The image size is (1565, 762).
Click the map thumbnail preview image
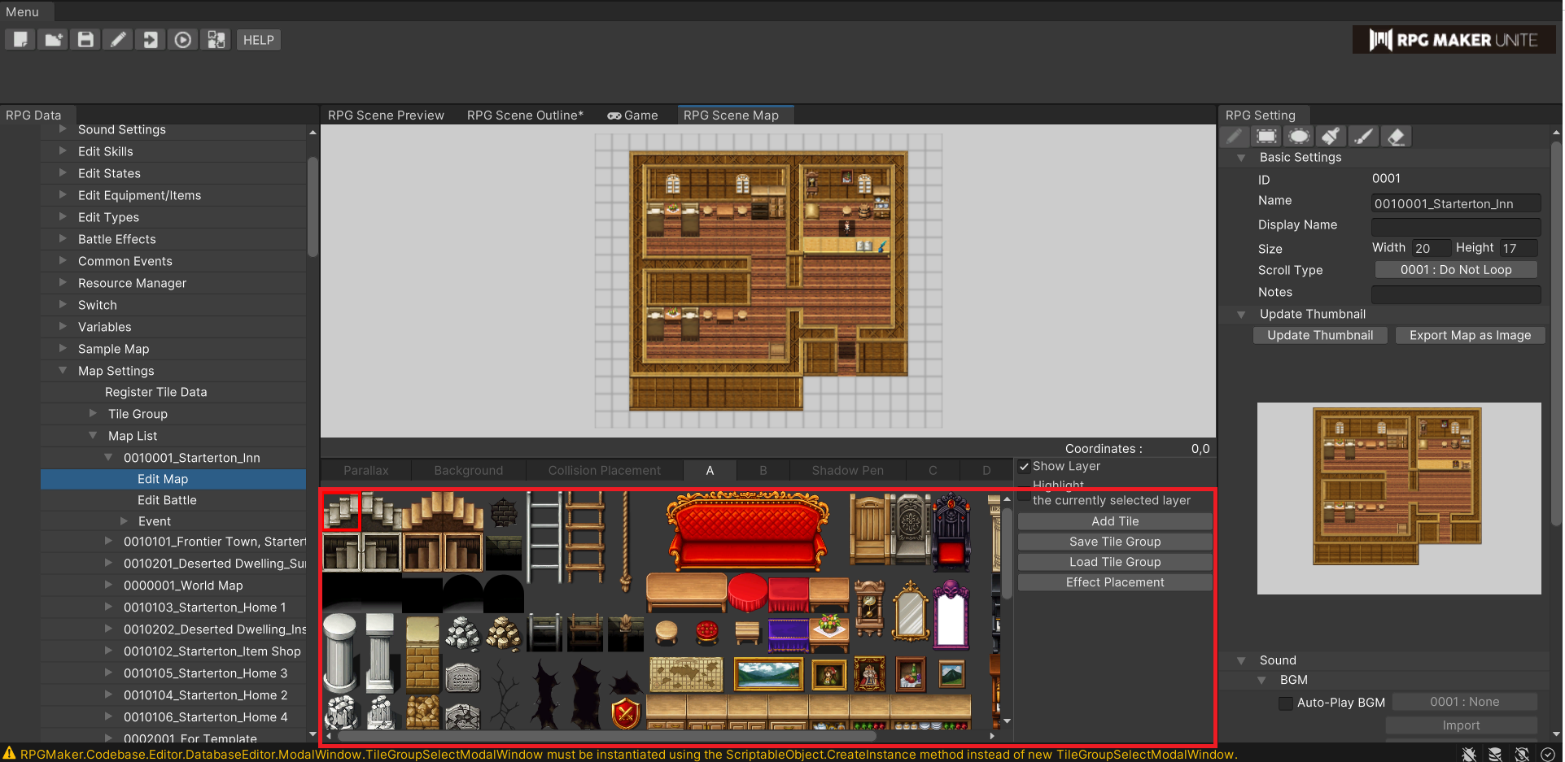click(1398, 498)
